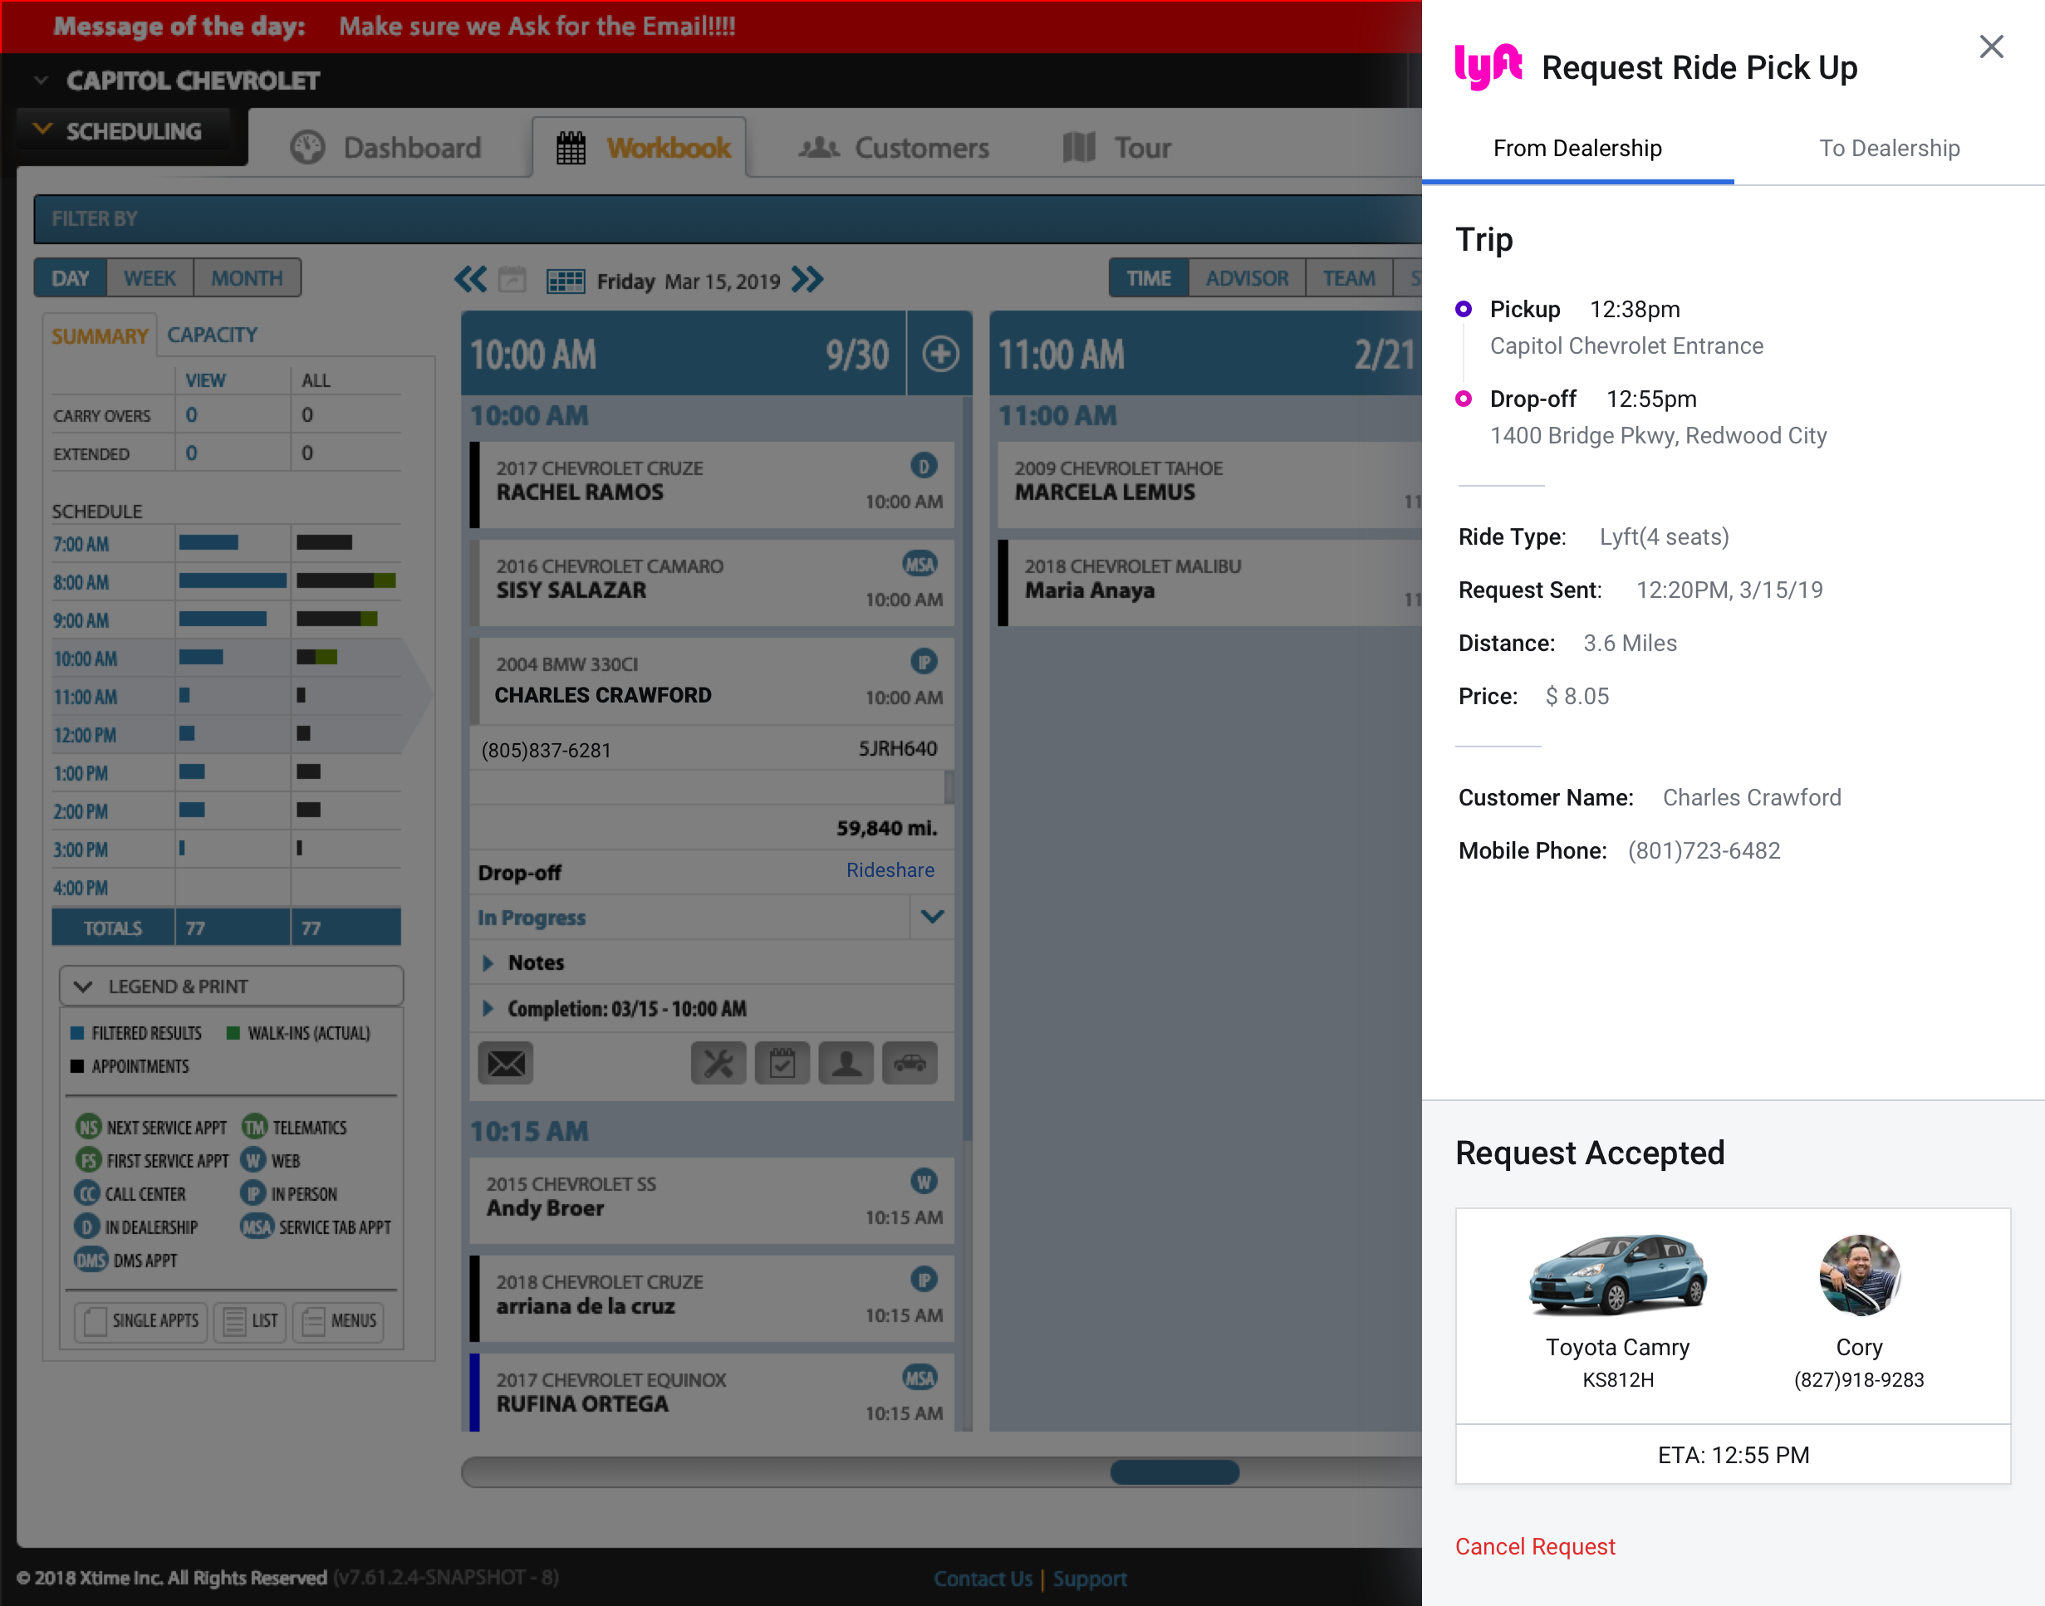Click the email envelope icon
The image size is (2045, 1606).
[506, 1064]
